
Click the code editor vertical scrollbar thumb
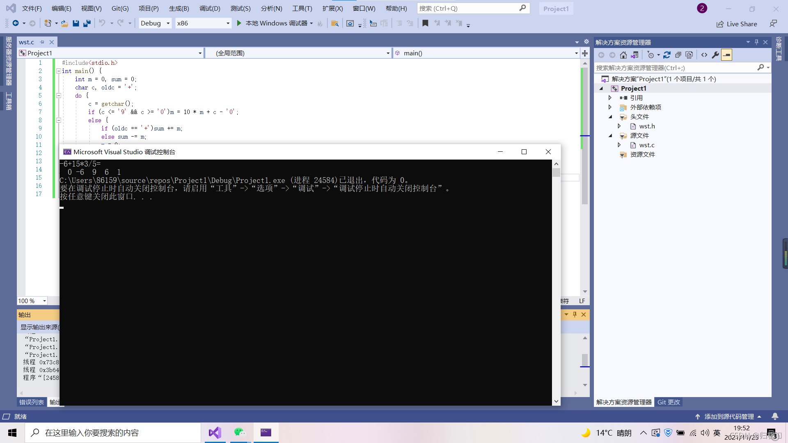tap(585, 135)
